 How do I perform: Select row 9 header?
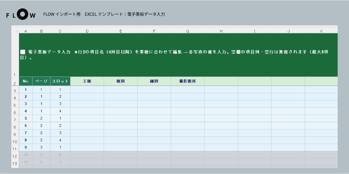[x=15, y=133]
